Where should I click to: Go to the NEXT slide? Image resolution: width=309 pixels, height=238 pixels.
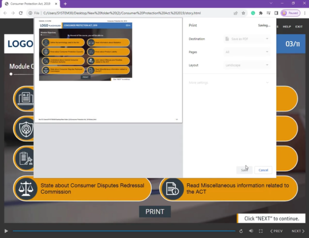(298, 231)
